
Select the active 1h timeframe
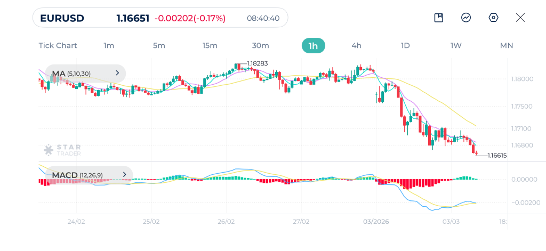314,46
